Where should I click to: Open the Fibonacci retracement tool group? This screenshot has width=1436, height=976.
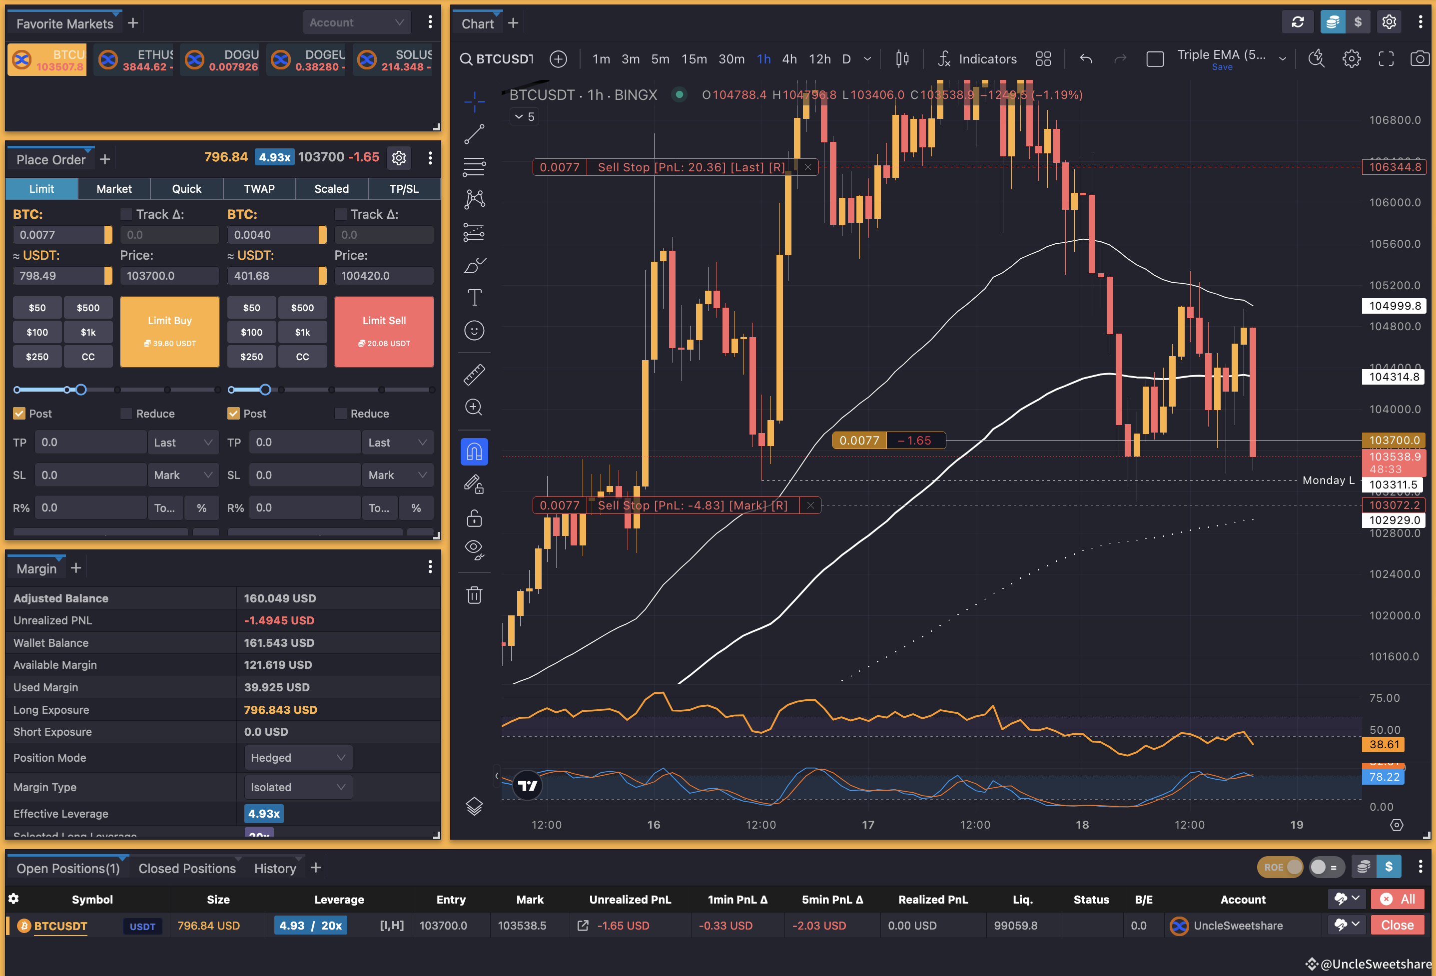(474, 167)
